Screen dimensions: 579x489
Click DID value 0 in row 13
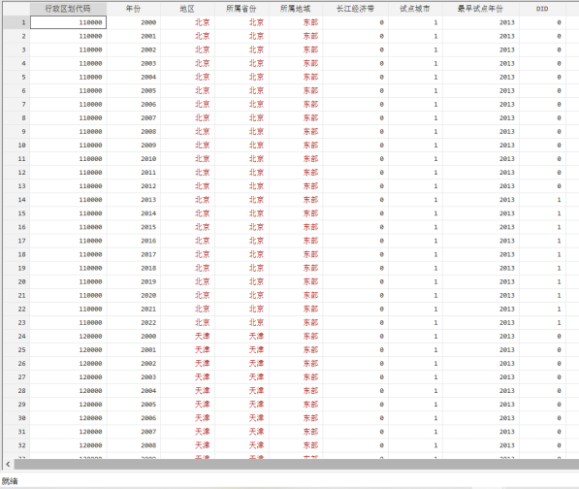pos(542,186)
